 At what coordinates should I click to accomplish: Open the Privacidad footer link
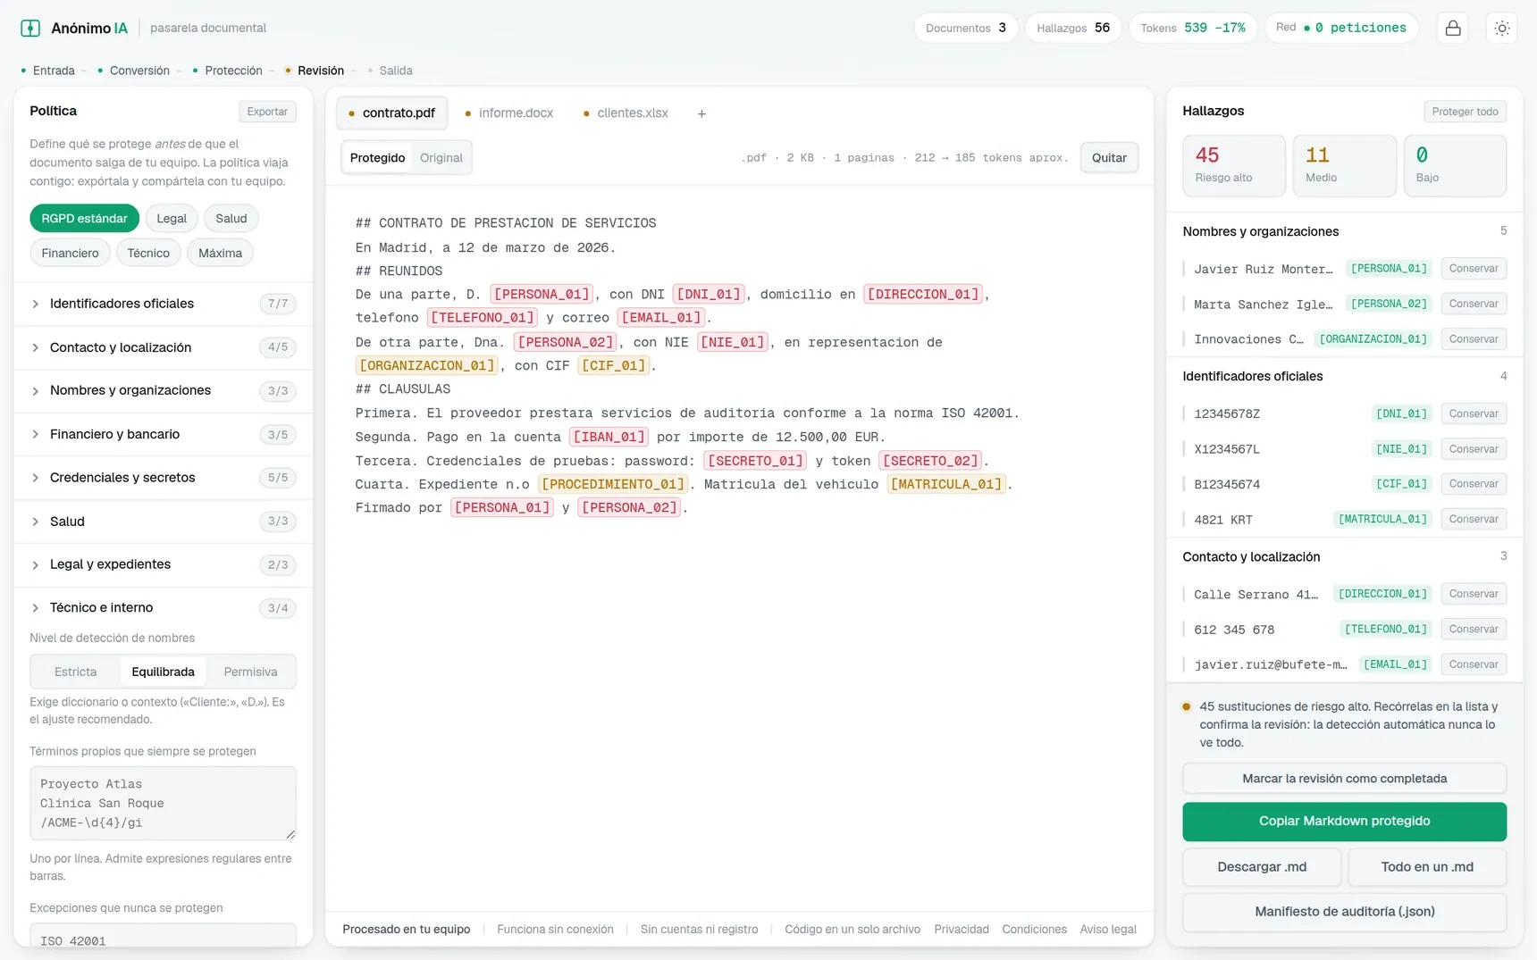click(x=962, y=930)
